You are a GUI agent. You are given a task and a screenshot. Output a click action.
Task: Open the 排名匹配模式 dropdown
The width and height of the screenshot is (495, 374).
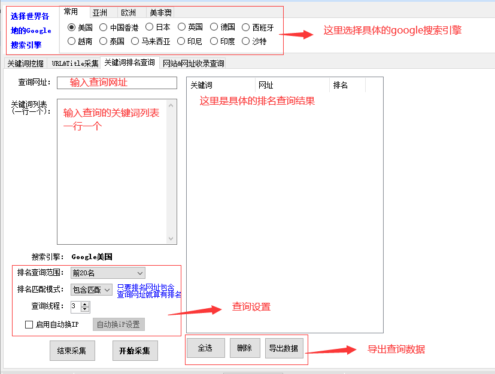click(92, 290)
